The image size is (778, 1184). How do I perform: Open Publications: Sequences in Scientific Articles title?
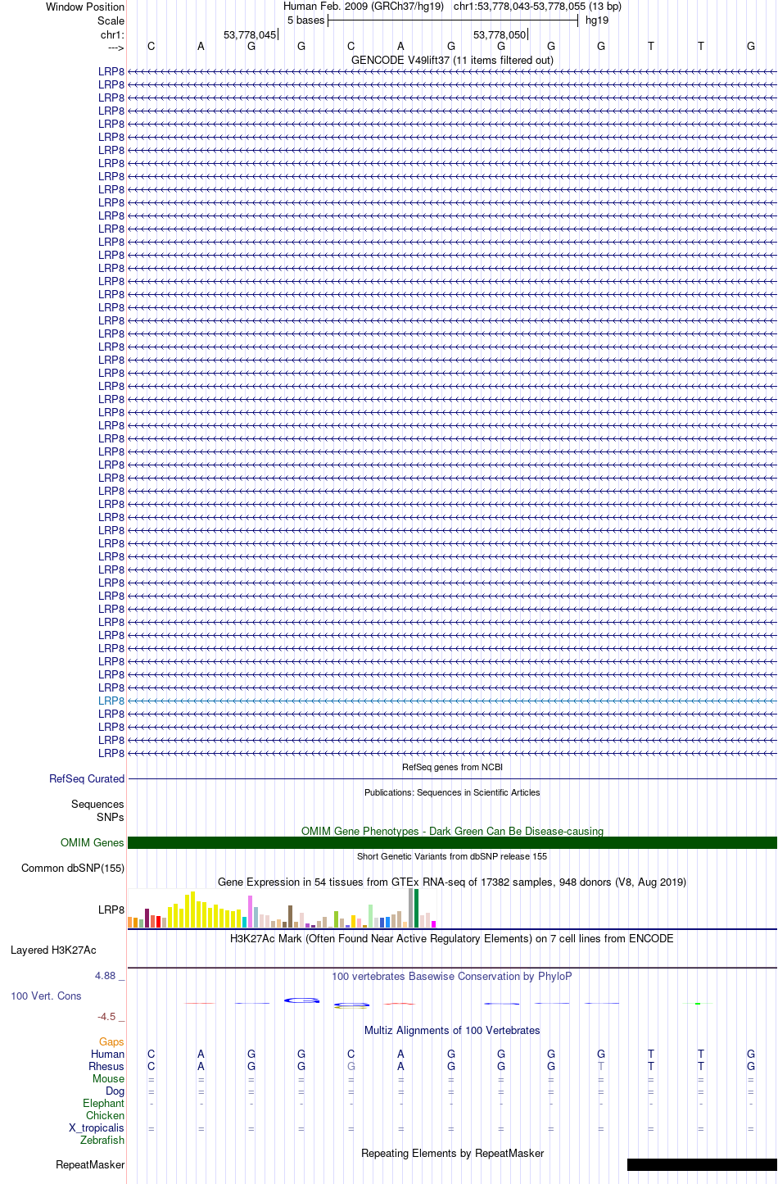coord(452,792)
